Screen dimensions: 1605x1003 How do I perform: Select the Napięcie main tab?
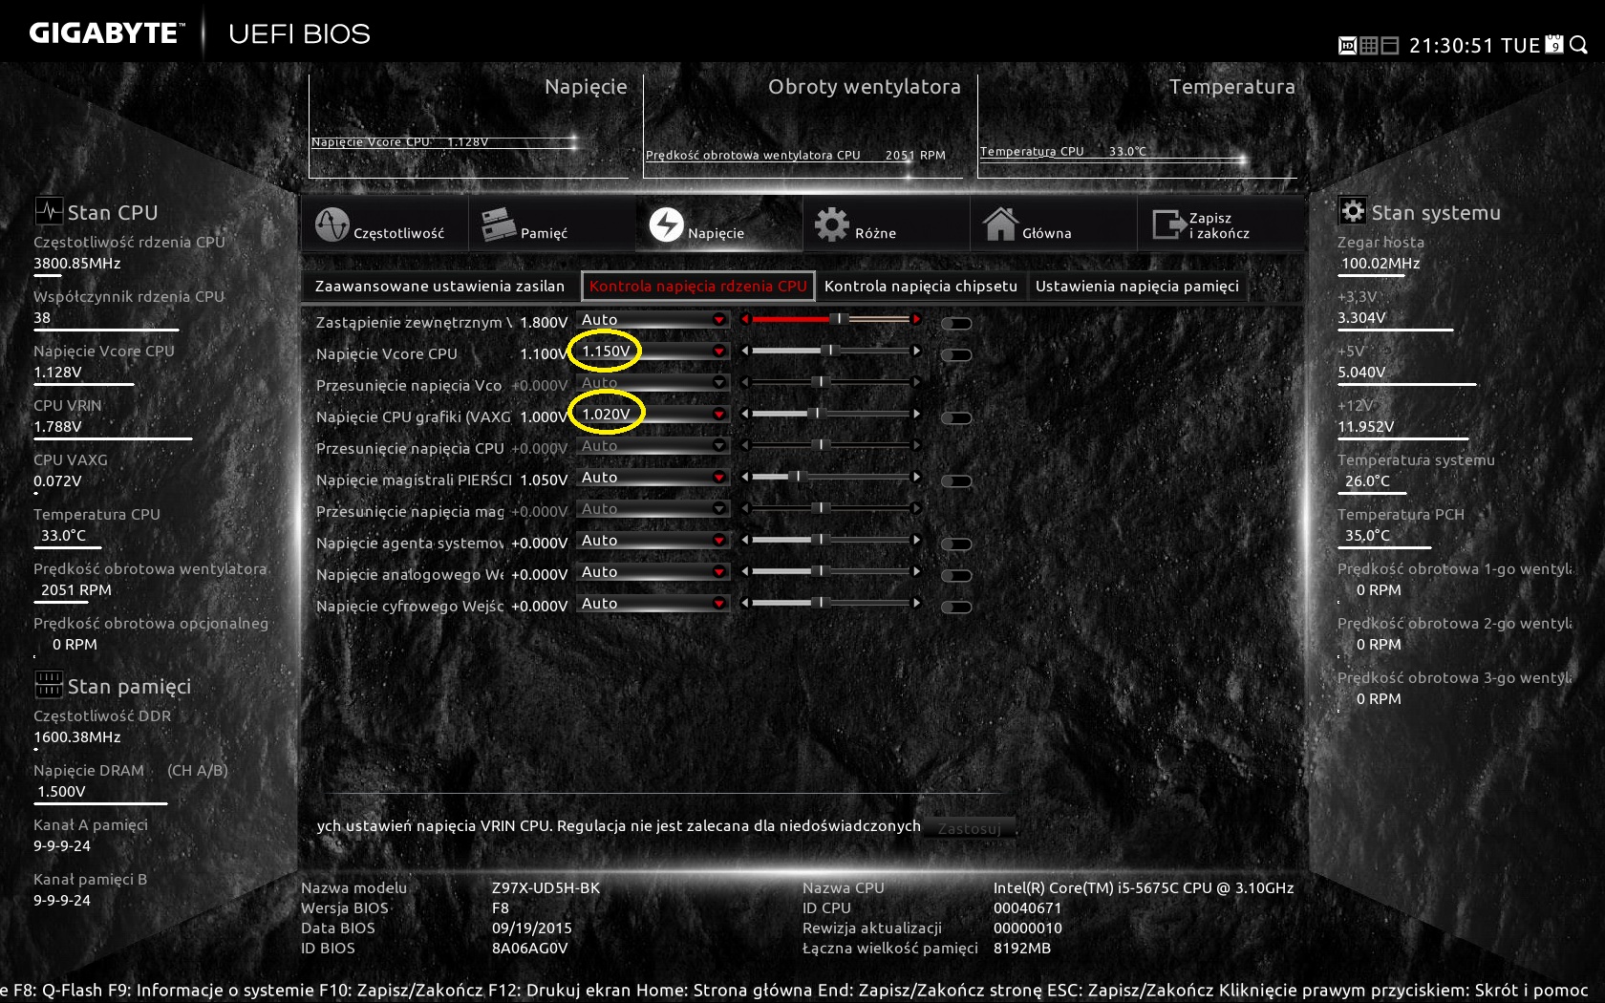tap(719, 225)
